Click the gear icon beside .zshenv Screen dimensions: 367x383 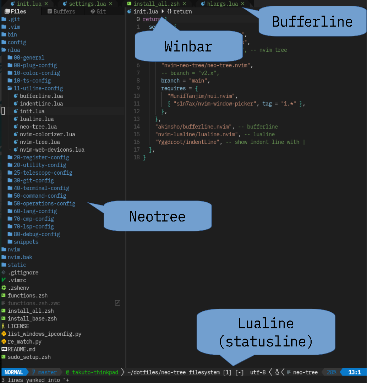point(4,288)
